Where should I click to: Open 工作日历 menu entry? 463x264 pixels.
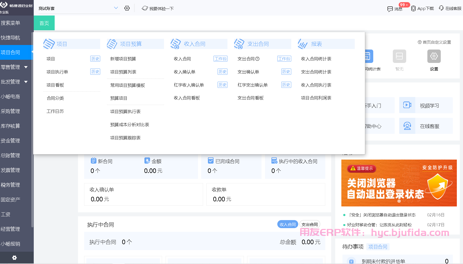[x=55, y=111]
